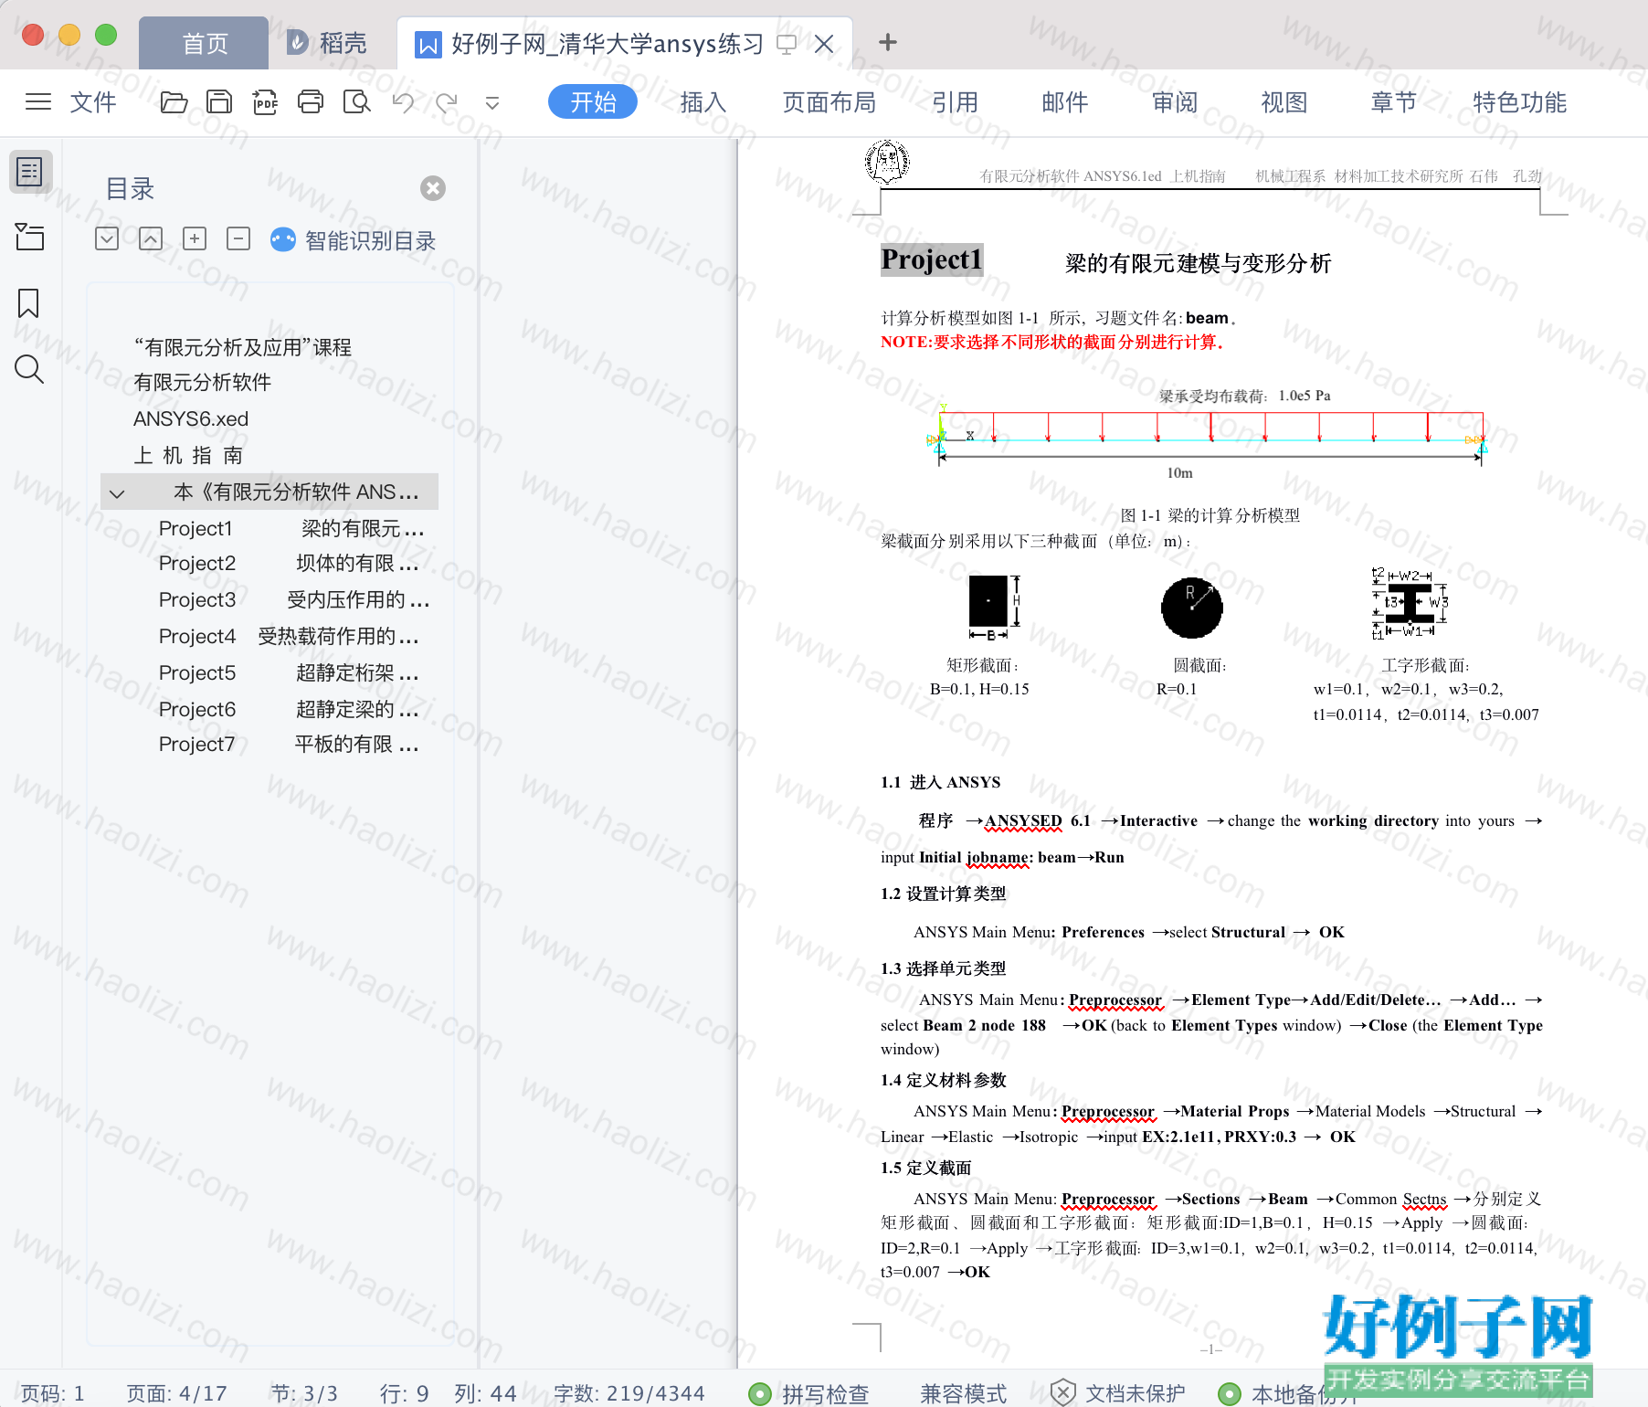The width and height of the screenshot is (1648, 1407).
Task: Click the red NOTE line in document
Action: 1053,342
